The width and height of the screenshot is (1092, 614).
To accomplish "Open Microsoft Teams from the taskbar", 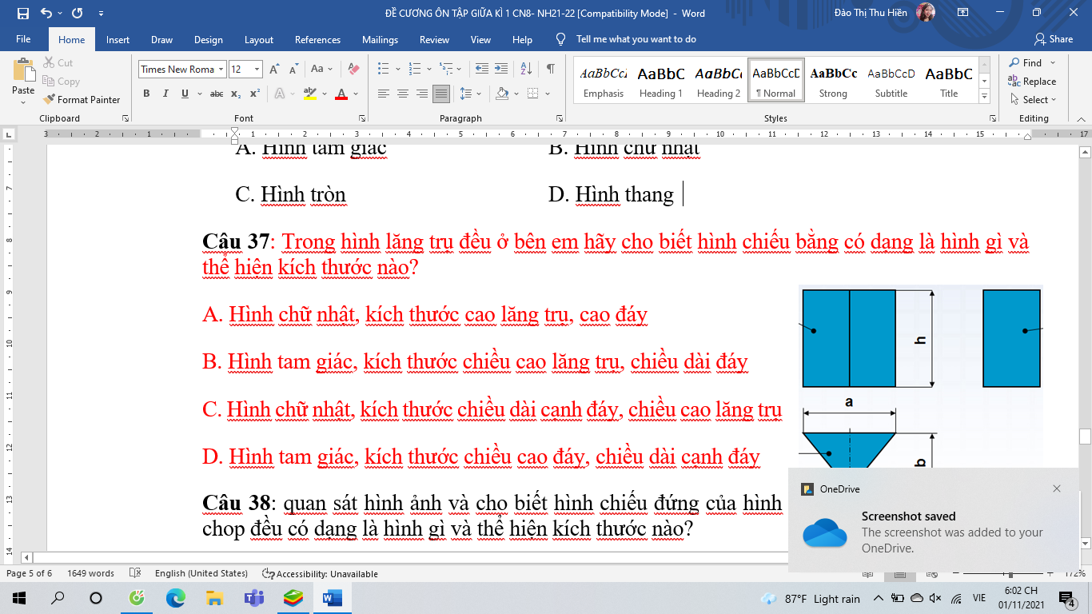I will [254, 598].
